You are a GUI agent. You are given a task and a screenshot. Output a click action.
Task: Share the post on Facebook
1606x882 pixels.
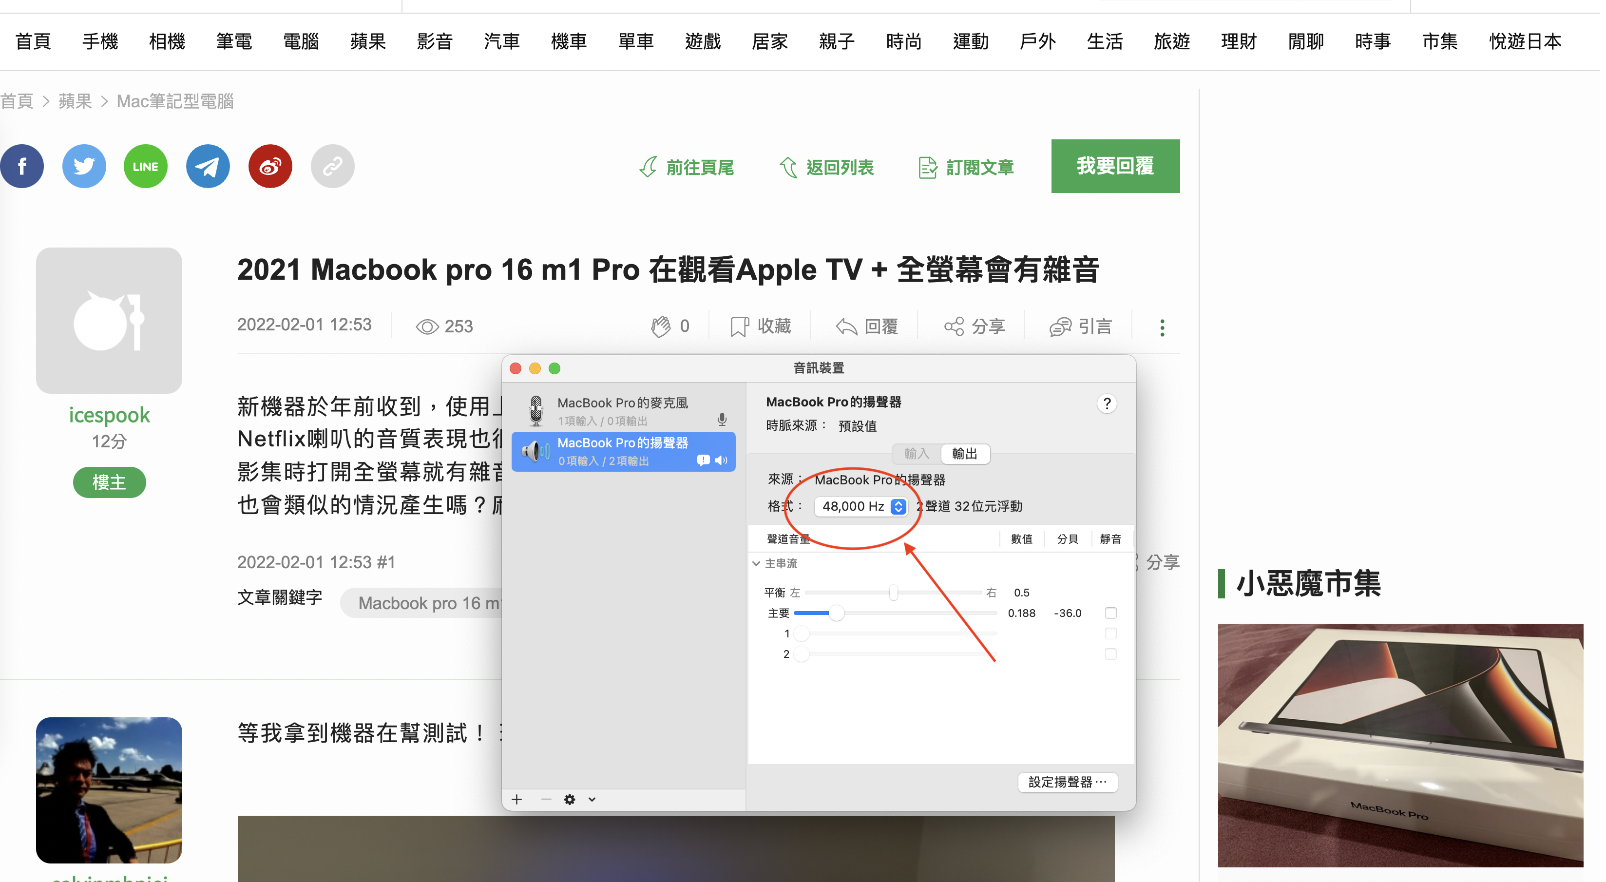tap(22, 167)
